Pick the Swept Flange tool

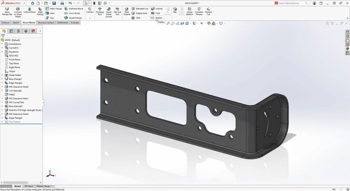[73, 18]
